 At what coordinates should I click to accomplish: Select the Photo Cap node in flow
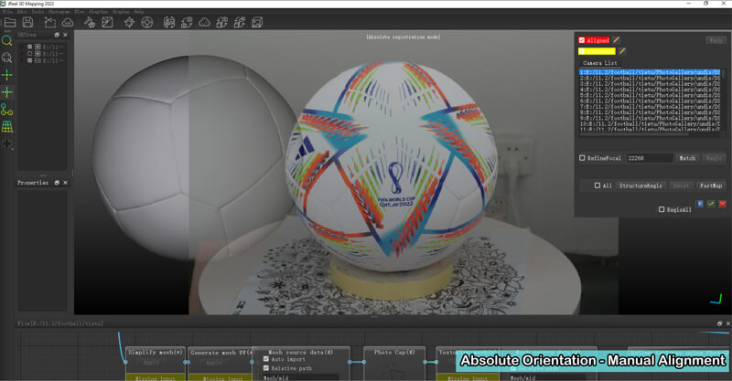394,352
